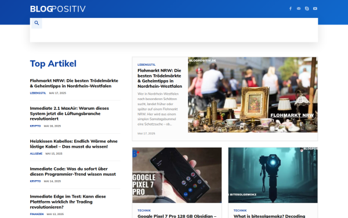Click the flea market photo thumbnail
348x218 pixels.
coord(253,95)
